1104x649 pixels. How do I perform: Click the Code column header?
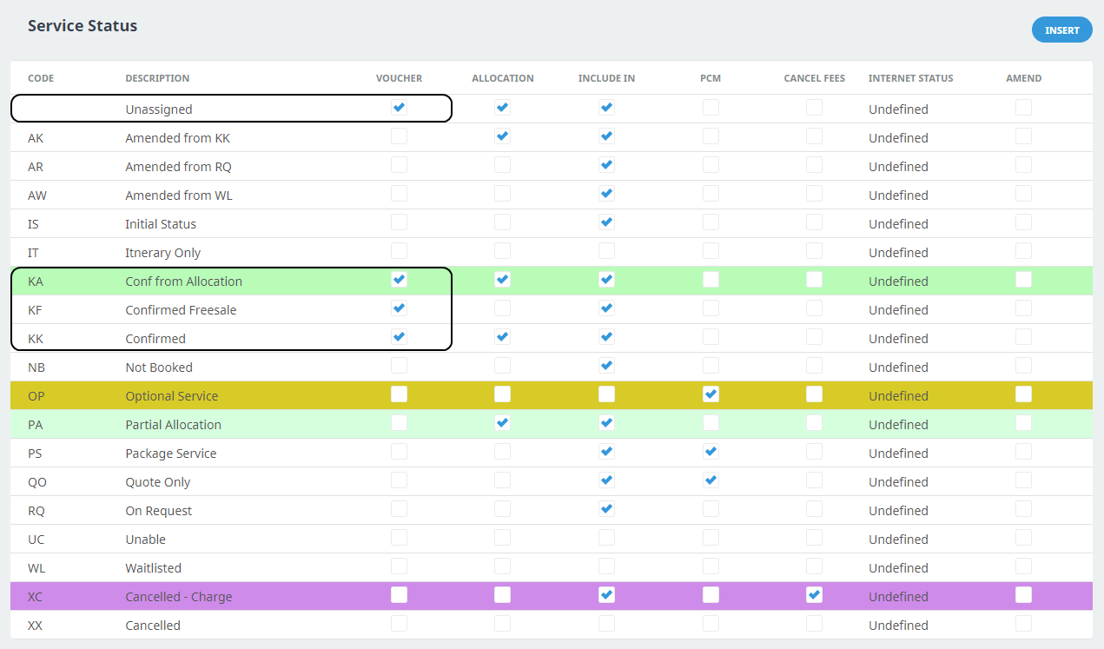click(41, 78)
